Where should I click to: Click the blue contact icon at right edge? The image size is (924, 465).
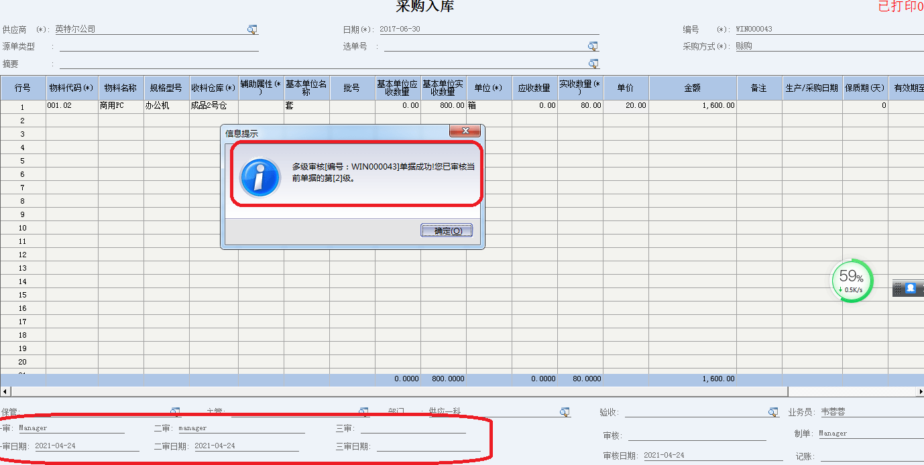pyautogui.click(x=910, y=287)
